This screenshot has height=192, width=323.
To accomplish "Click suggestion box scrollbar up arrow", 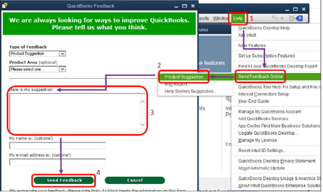I will (x=142, y=101).
